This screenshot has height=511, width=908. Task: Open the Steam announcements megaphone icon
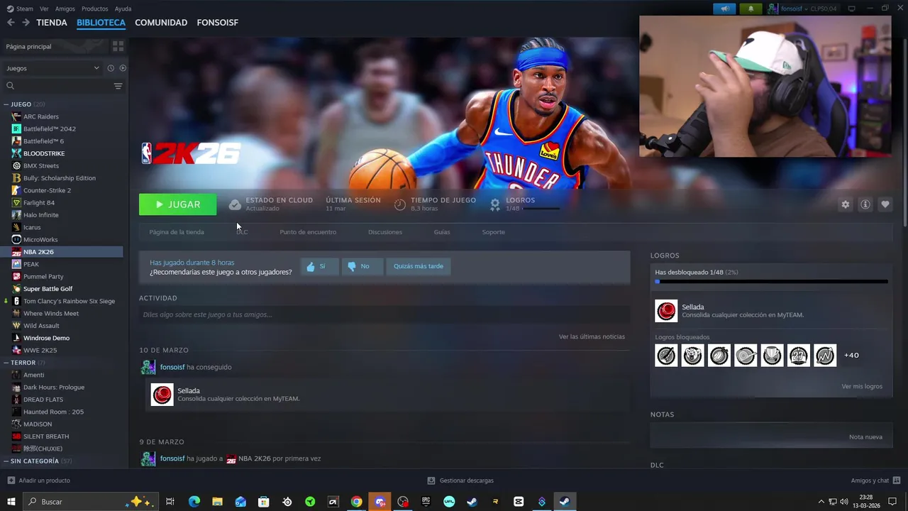724,9
